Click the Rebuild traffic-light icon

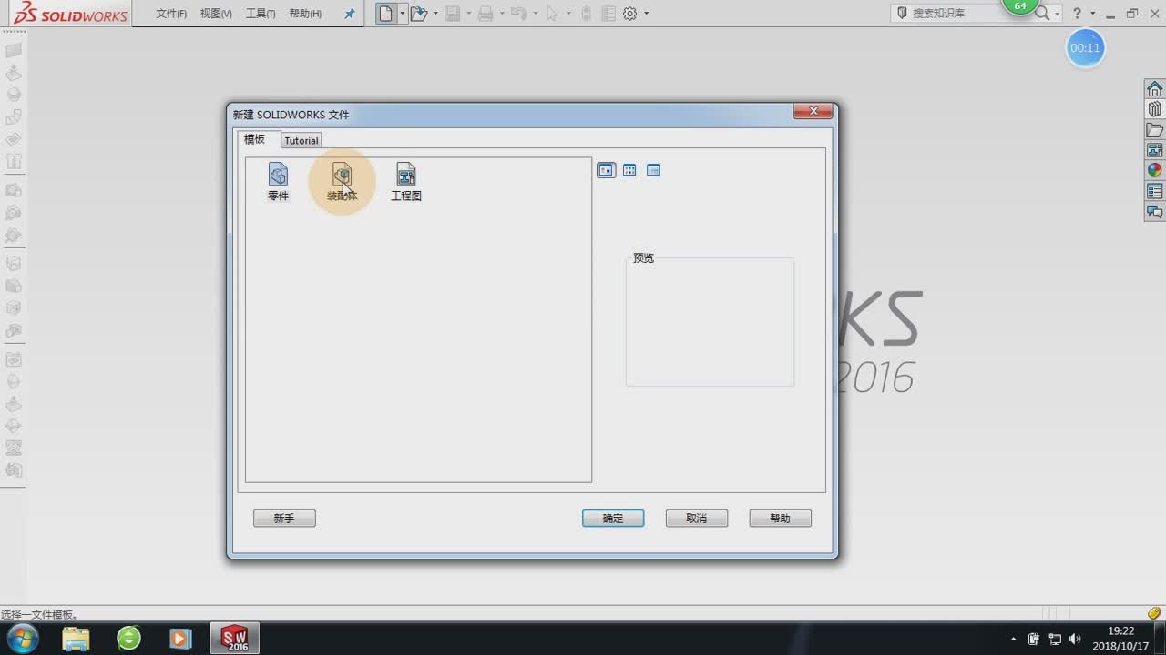[x=586, y=14]
